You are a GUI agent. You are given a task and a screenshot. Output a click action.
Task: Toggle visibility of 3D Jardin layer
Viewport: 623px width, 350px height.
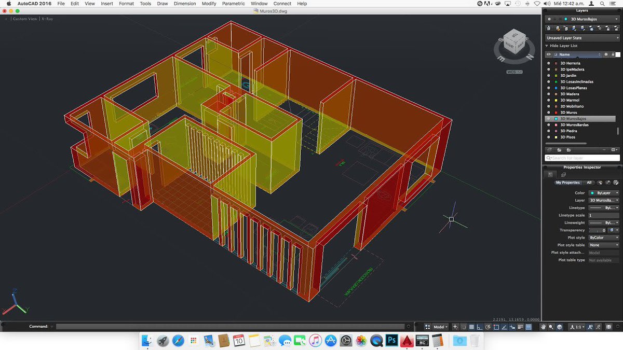coord(548,75)
